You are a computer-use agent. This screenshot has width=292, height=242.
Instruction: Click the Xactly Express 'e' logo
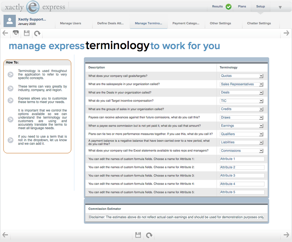point(33,7)
